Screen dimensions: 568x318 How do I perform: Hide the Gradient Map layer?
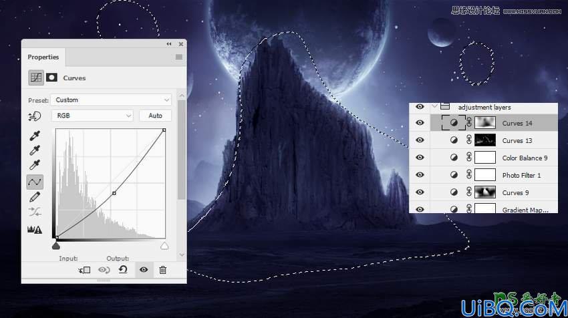tap(420, 209)
